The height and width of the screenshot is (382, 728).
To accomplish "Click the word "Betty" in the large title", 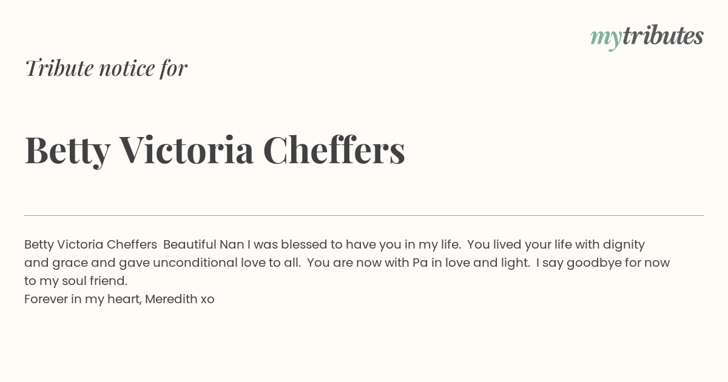I will pyautogui.click(x=67, y=150).
